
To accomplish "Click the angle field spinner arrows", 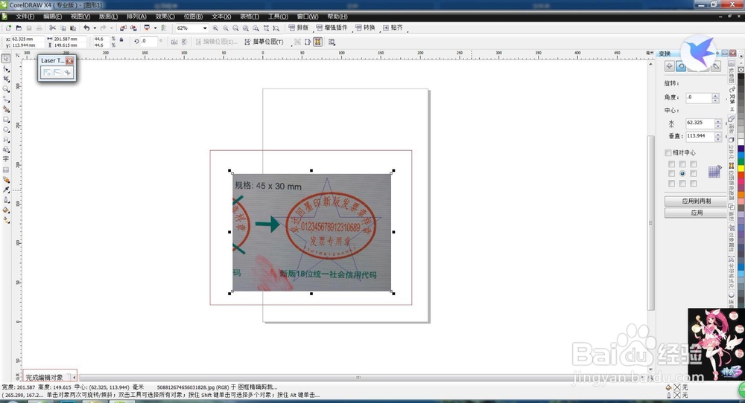I will [x=715, y=97].
